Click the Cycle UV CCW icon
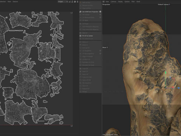The image size is (181, 136). click(80, 77)
